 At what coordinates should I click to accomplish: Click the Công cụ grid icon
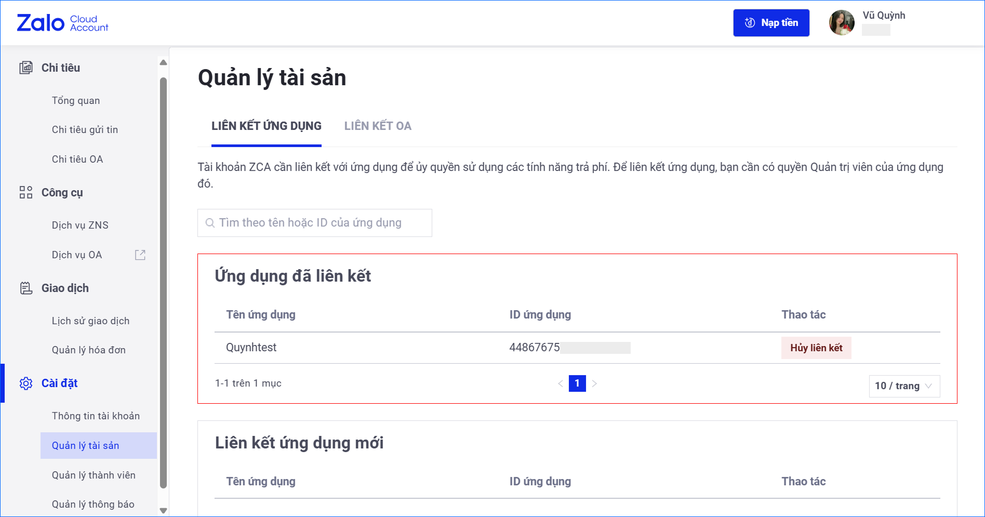pyautogui.click(x=26, y=192)
